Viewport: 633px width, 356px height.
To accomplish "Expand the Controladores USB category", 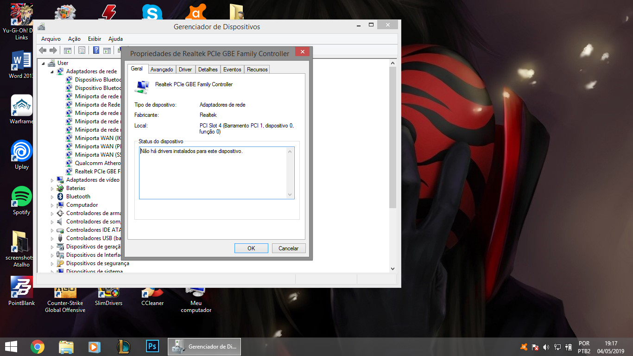I will 52,238.
